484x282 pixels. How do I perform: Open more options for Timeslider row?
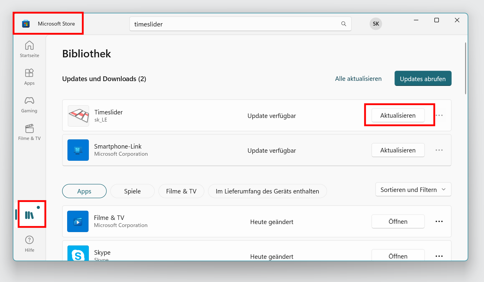pos(439,115)
